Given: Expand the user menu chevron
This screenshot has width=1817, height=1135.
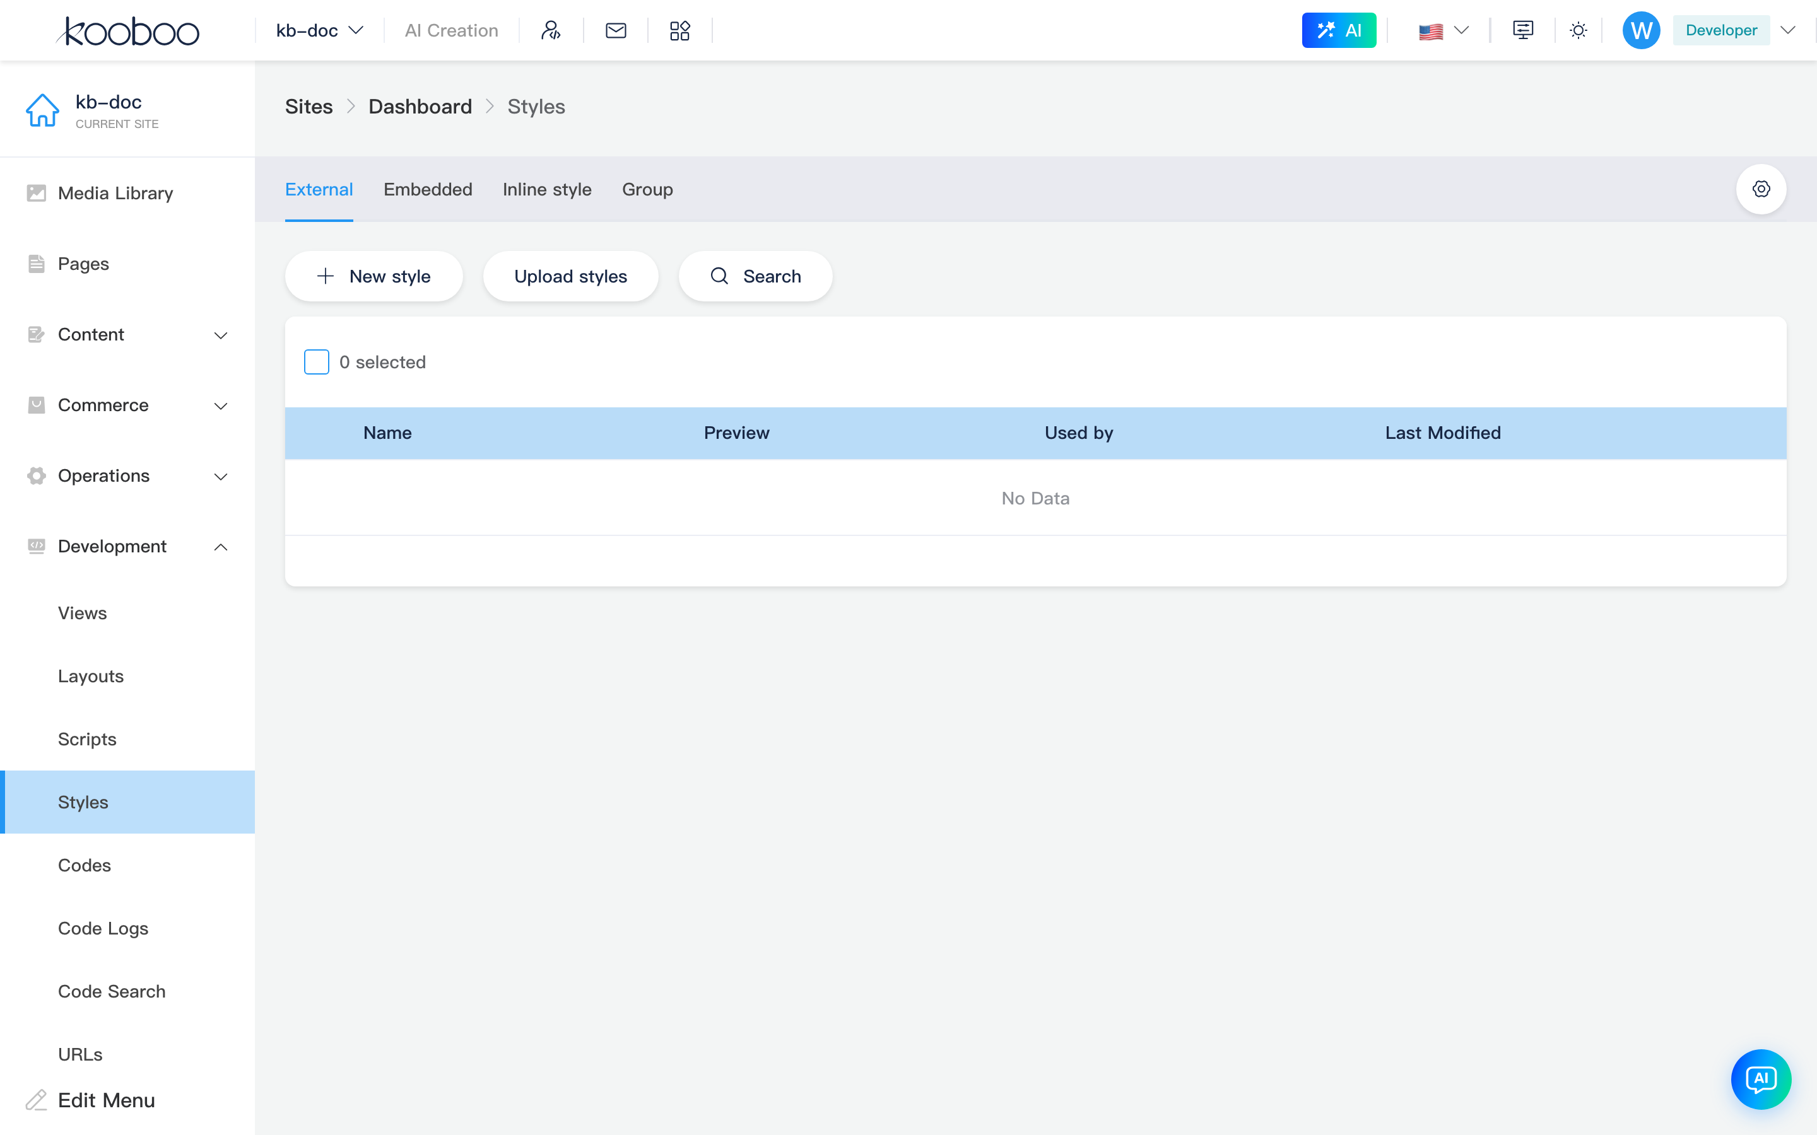Looking at the screenshot, I should click(1788, 31).
